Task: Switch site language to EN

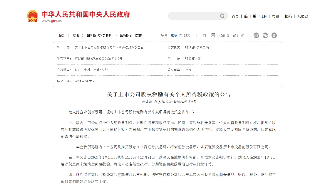Action: tap(264, 16)
